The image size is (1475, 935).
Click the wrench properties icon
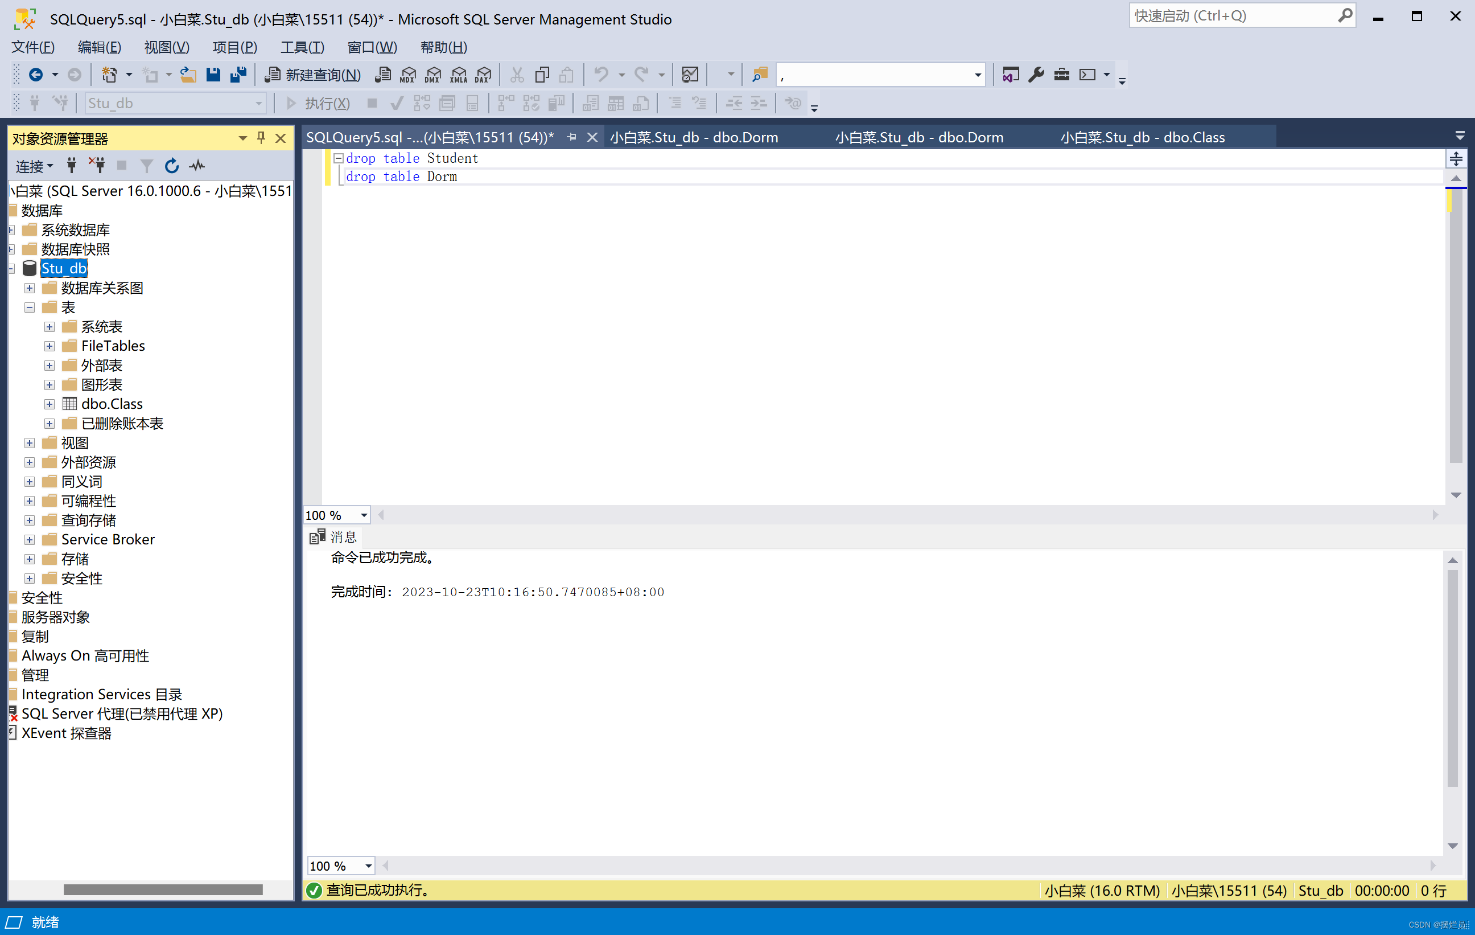(1036, 75)
